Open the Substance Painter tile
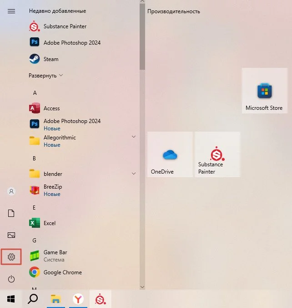This screenshot has width=292, height=308. pos(217,154)
